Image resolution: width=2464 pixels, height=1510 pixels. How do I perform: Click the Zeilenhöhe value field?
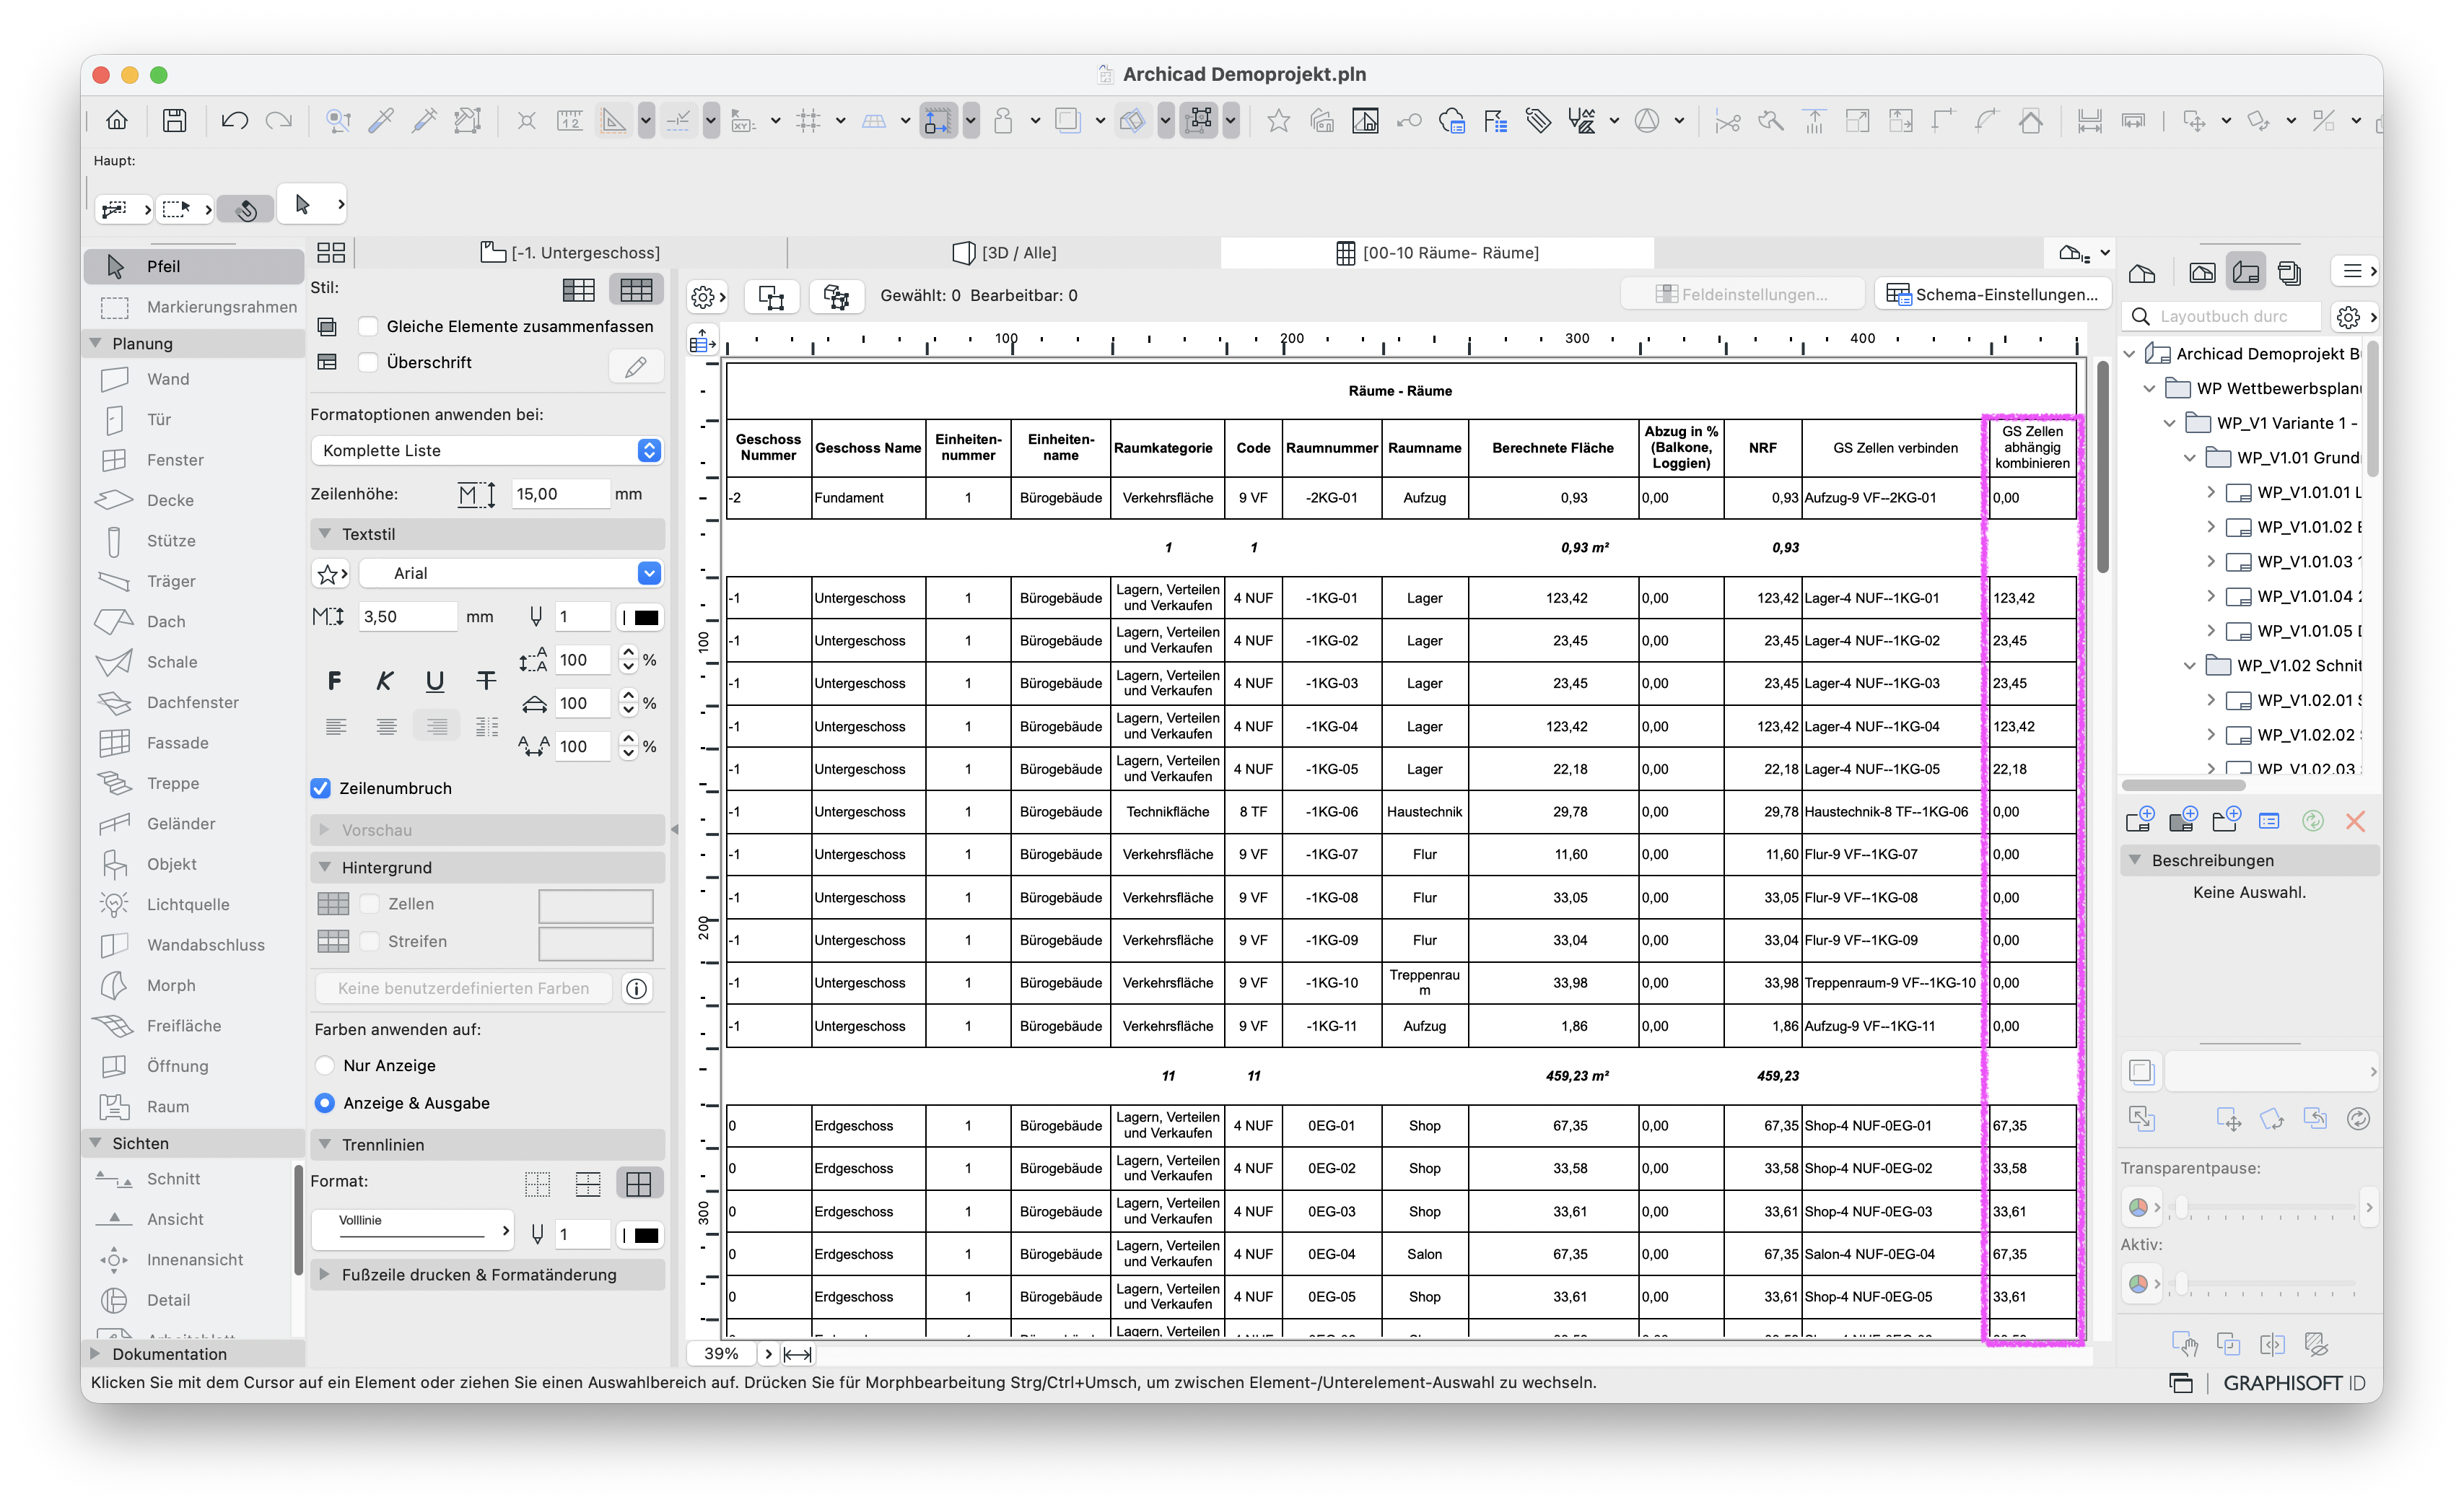[x=559, y=494]
